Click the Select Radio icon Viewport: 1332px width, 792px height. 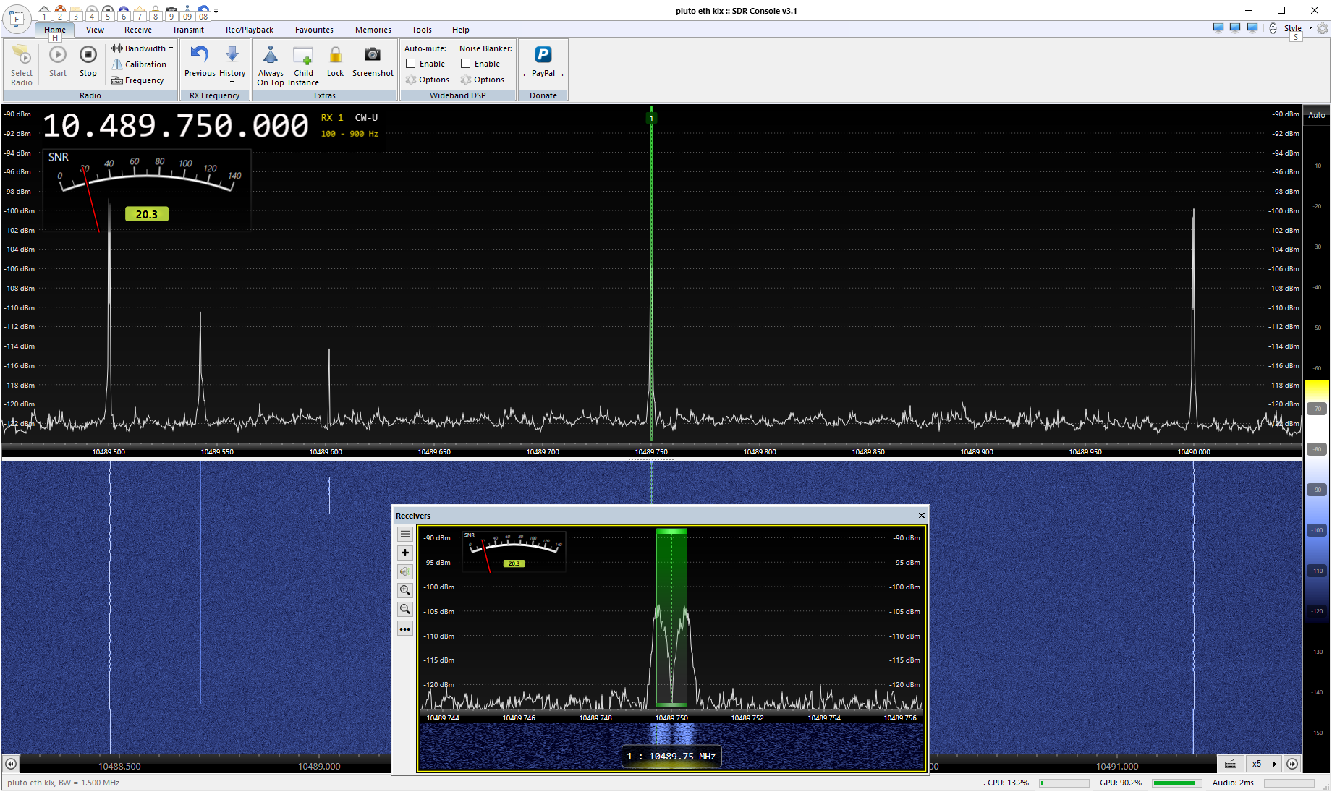(x=22, y=56)
